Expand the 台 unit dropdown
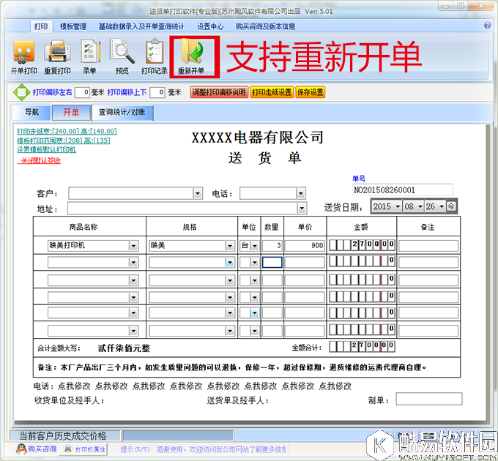Image resolution: width=498 pixels, height=461 pixels. click(255, 246)
